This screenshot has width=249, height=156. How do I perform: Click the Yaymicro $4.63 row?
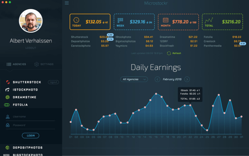(x=134, y=46)
